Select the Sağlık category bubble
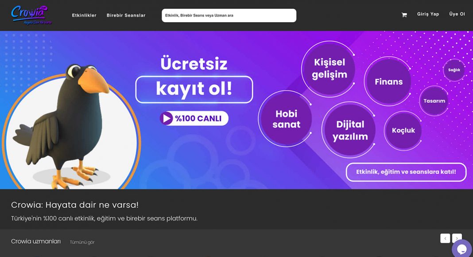This screenshot has height=257, width=473. click(x=454, y=70)
